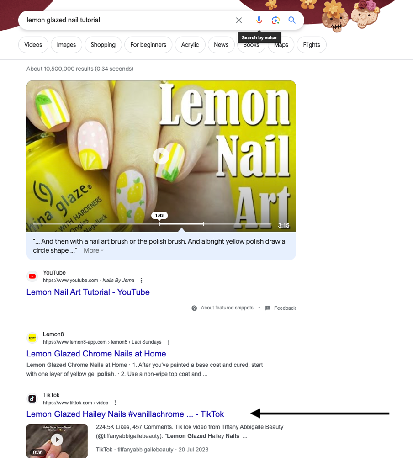Submit search with magnifying glass icon
Image resolution: width=413 pixels, height=467 pixels.
click(292, 20)
